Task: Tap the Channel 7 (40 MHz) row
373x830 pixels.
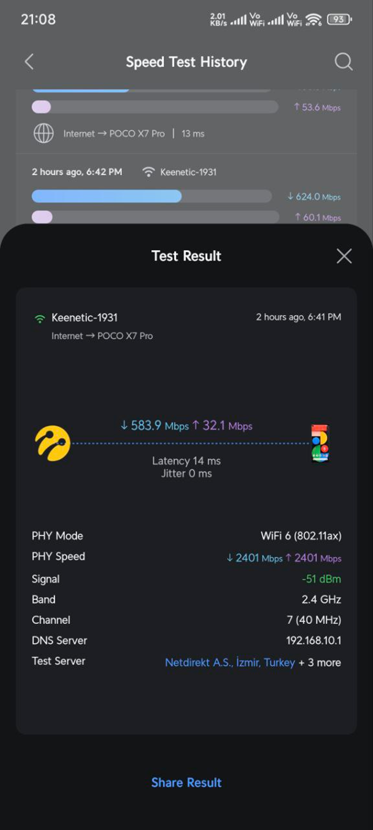Action: click(186, 620)
